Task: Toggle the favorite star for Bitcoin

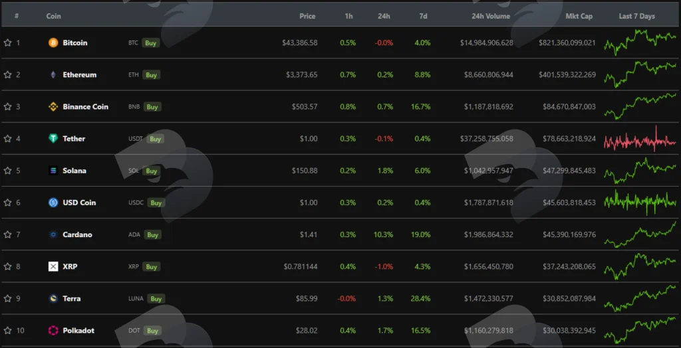Action: (7, 43)
